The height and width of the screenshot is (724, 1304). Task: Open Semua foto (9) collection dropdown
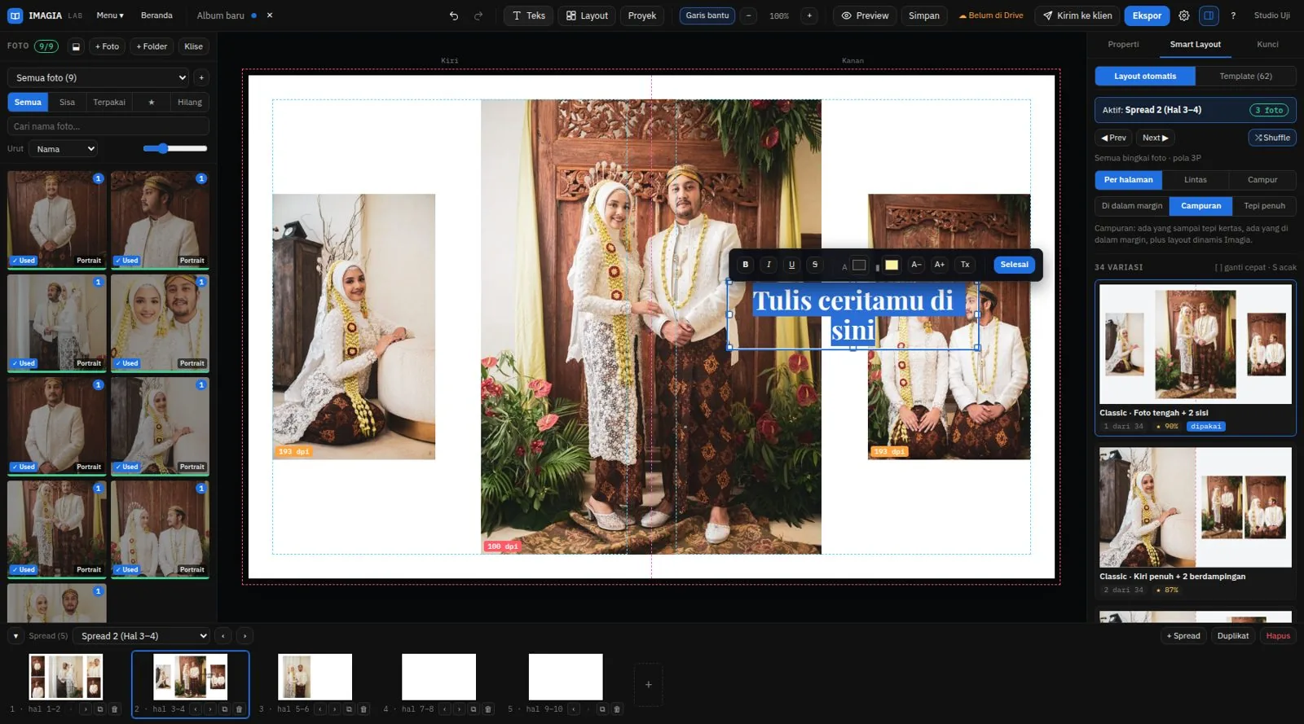tap(99, 77)
